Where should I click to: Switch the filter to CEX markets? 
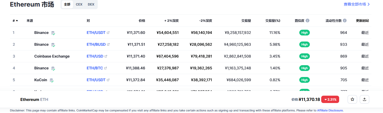pyautogui.click(x=79, y=4)
